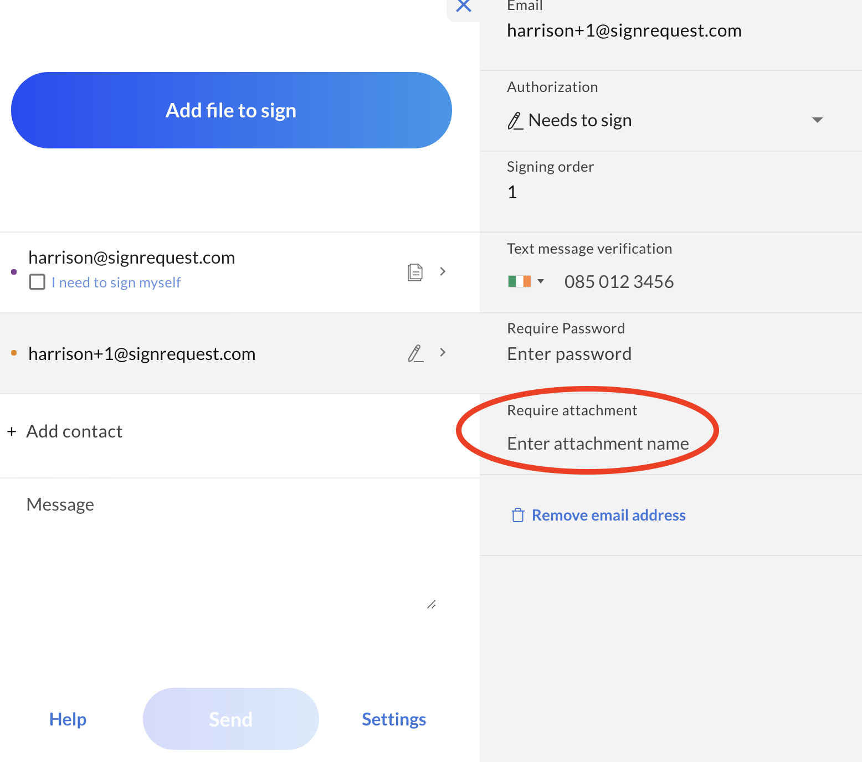The image size is (862, 762).
Task: Click the pen icon beside harrison+1@signrequest.com
Action: point(415,353)
